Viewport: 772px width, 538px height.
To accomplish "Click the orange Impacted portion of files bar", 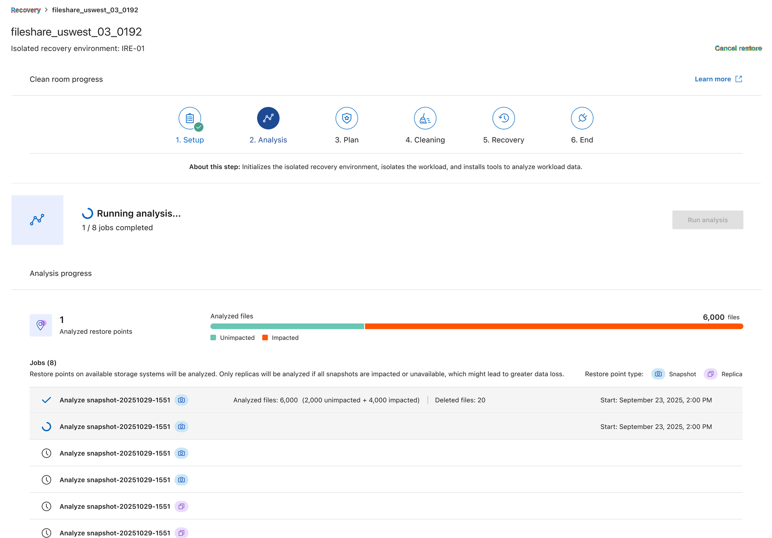I will 553,326.
